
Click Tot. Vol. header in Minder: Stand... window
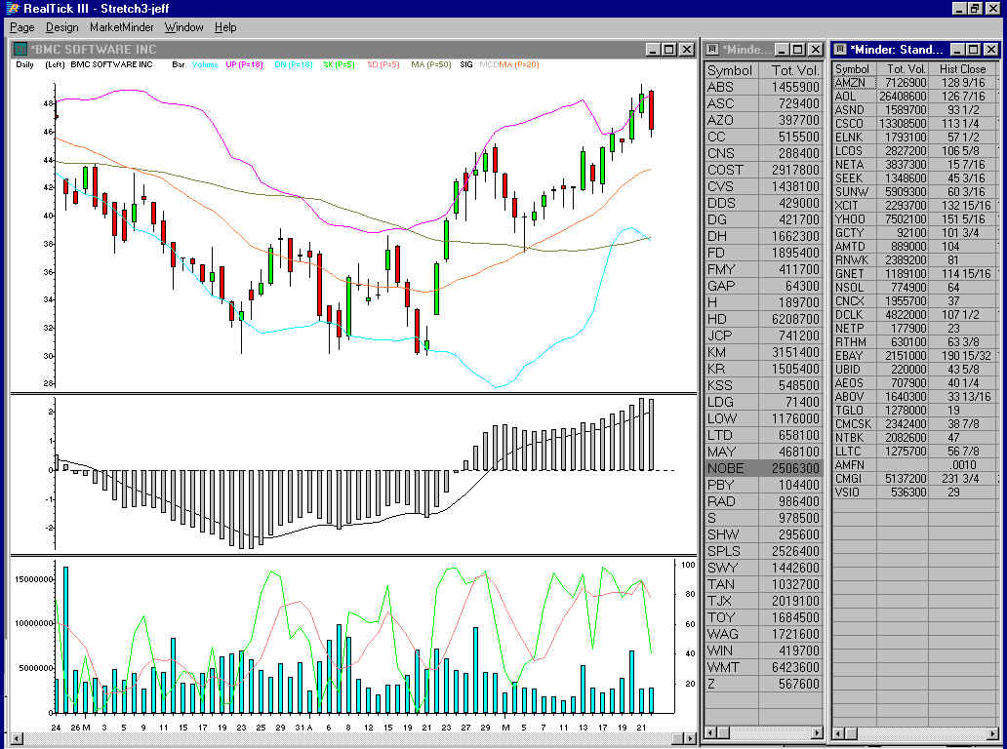[901, 68]
